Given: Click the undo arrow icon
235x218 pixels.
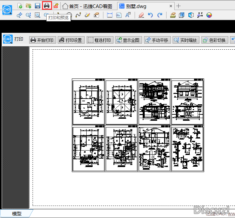Looking at the screenshot, I should (150, 15).
